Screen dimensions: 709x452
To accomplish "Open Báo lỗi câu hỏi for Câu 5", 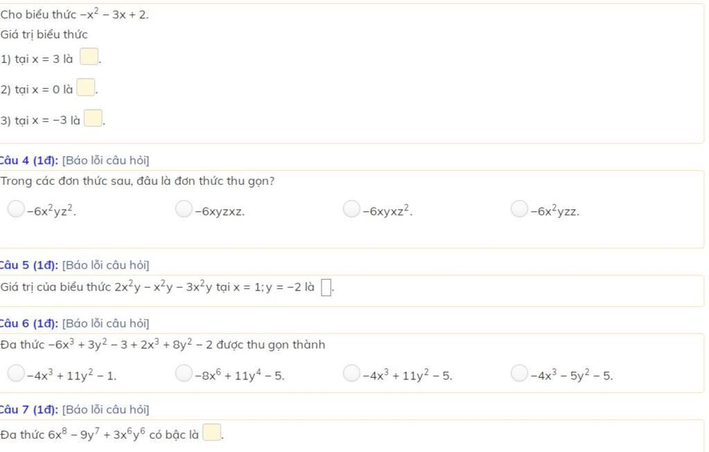I will pyautogui.click(x=106, y=265).
